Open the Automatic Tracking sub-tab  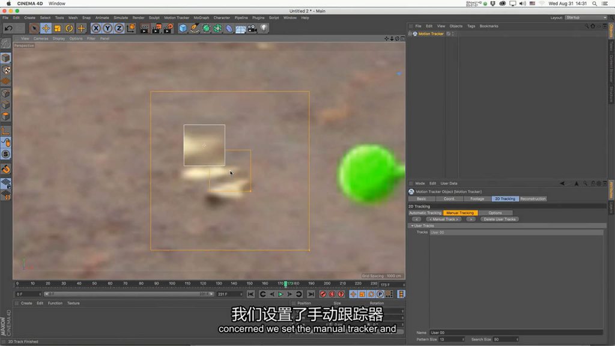425,213
